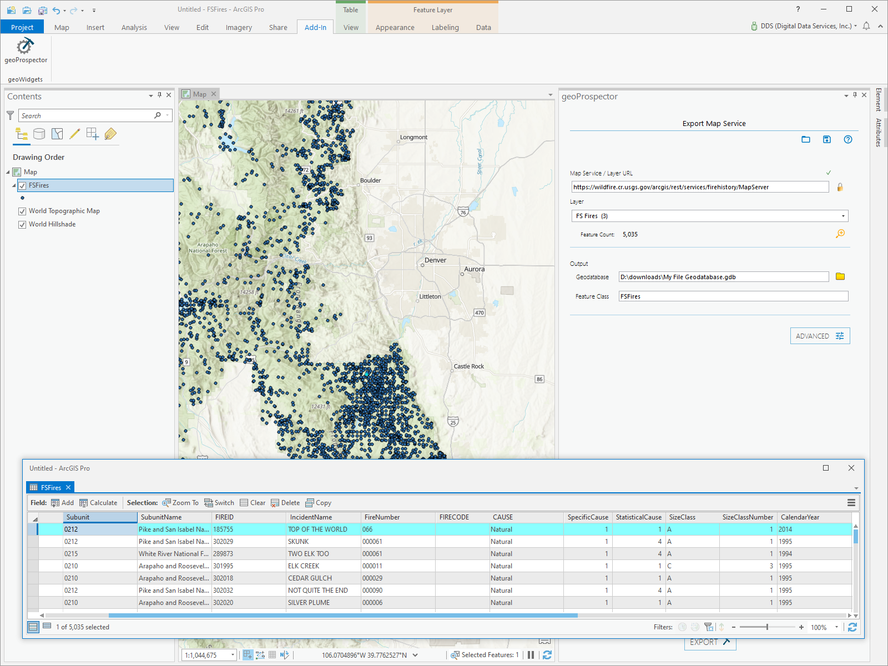This screenshot has width=888, height=666.
Task: Click the Feature Class name field
Action: (733, 296)
